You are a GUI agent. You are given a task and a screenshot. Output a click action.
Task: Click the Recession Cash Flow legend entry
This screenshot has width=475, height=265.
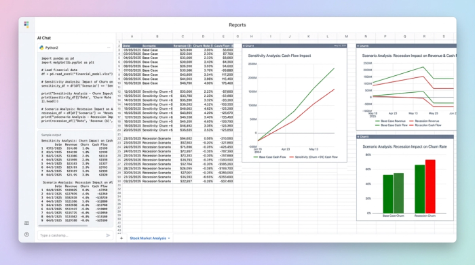pyautogui.click(x=425, y=125)
